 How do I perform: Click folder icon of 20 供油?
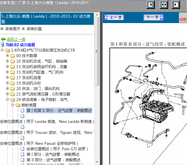coord(12,89)
